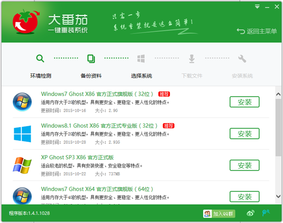Click update date 2015-10-16 text

click(x=75, y=111)
